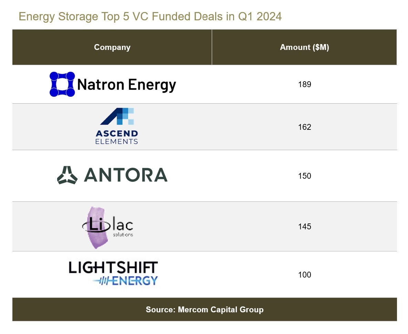Click the 145 amount for Lilac Solutions
408x334 pixels.
tap(304, 227)
